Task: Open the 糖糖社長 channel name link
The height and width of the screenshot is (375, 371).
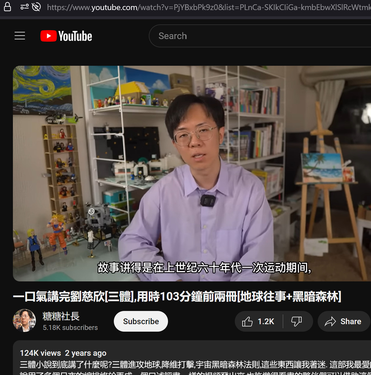Action: (61, 316)
